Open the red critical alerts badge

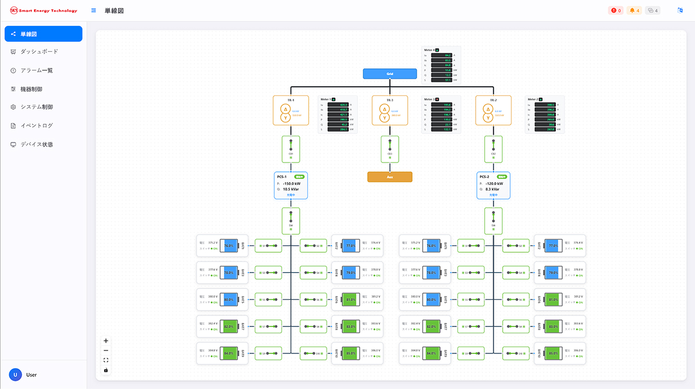point(616,10)
